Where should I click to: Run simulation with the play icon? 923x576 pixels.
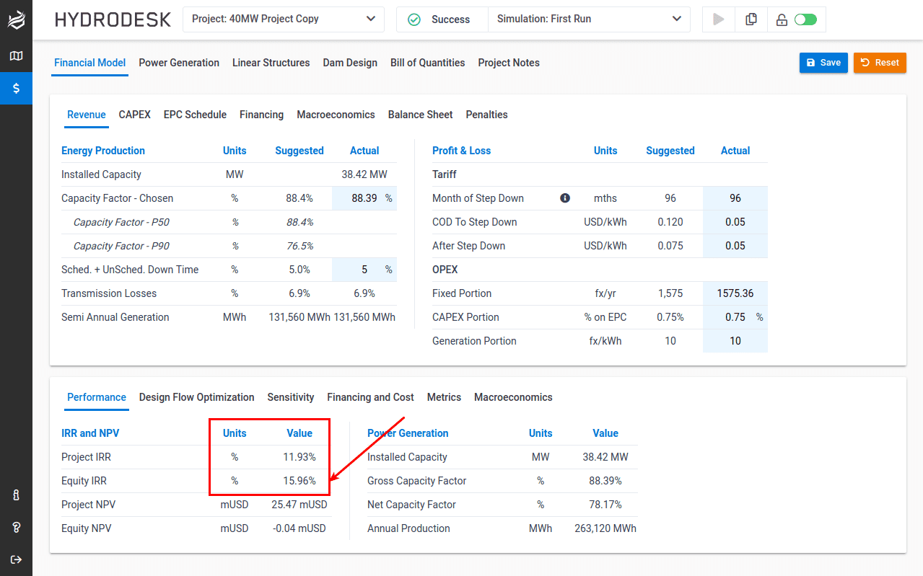click(x=718, y=19)
